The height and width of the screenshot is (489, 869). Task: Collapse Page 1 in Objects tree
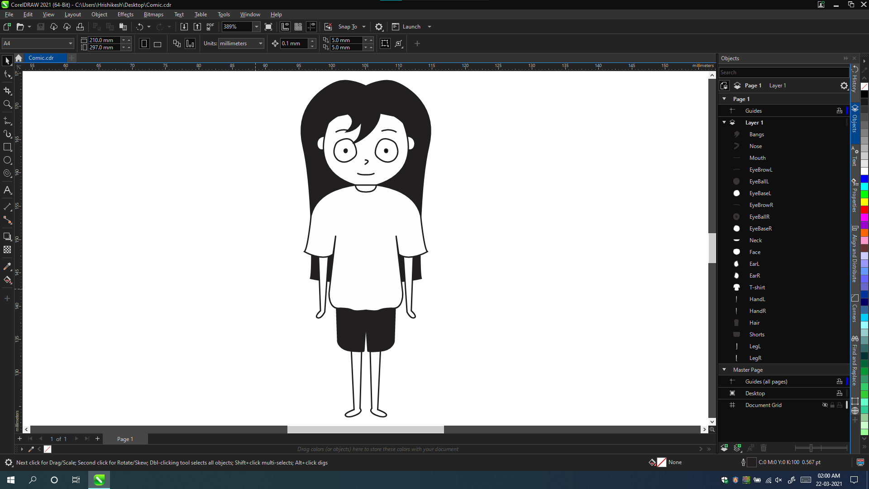(x=724, y=99)
